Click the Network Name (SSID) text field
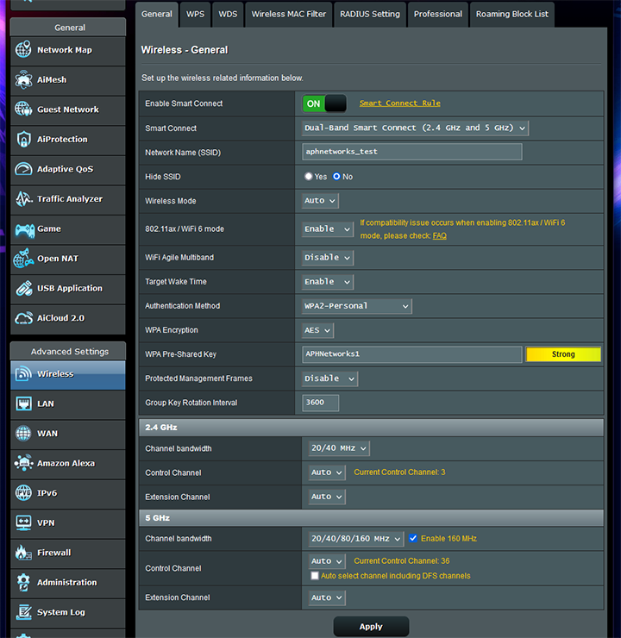 pyautogui.click(x=411, y=152)
